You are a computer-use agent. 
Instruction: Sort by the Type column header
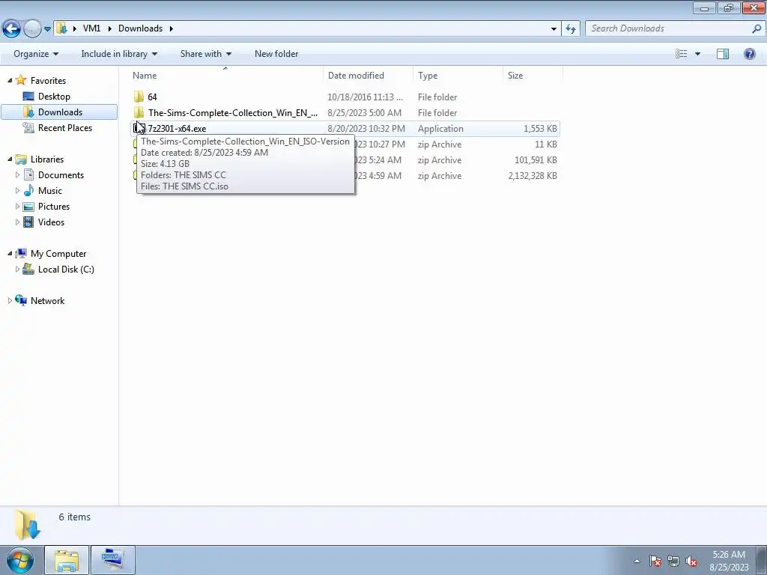click(458, 76)
